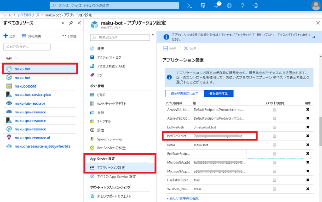
Task: Open Cloud Shell from top bar
Action: (x=189, y=6)
